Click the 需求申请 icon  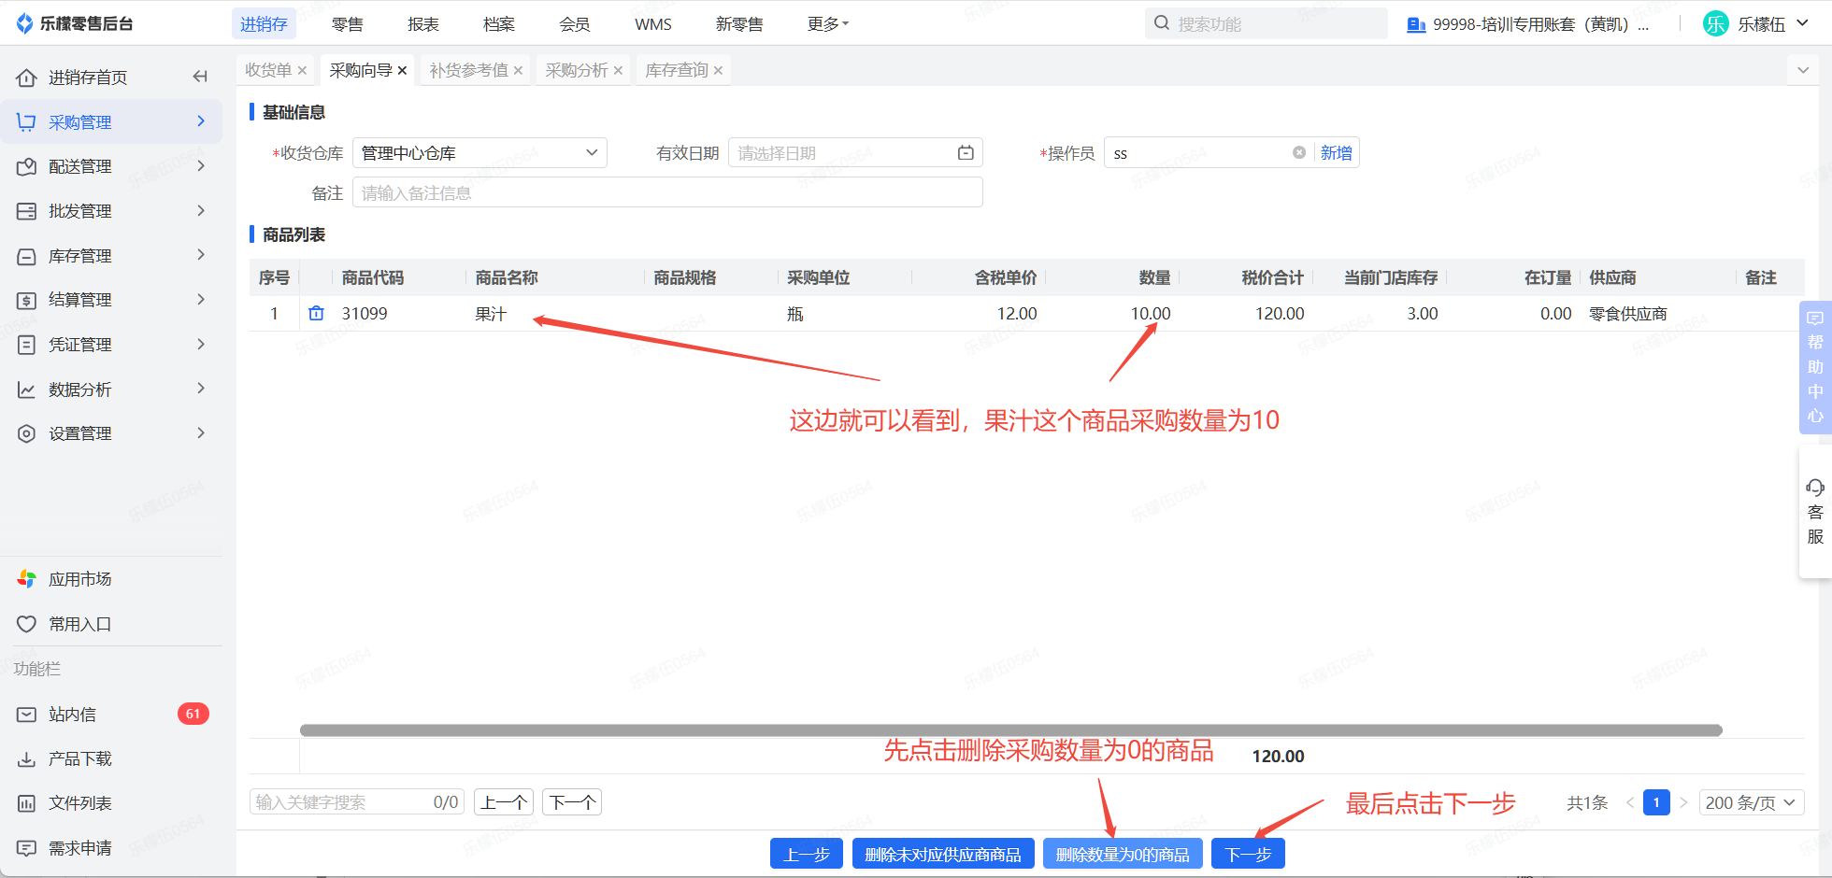coord(27,848)
